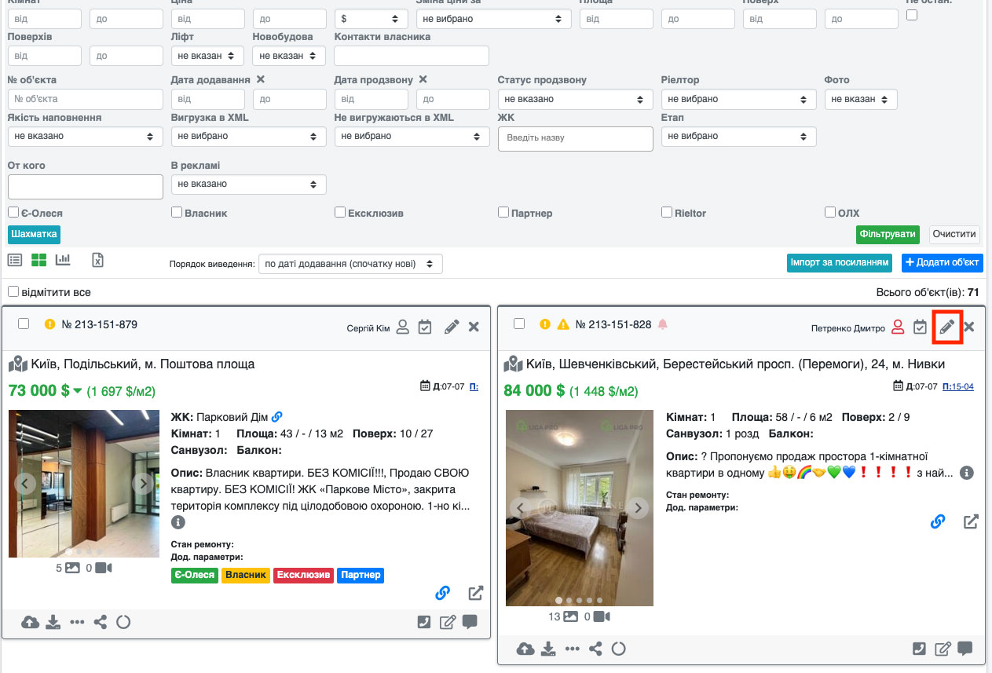Switch to grid view icon
The width and height of the screenshot is (992, 673).
tap(39, 261)
